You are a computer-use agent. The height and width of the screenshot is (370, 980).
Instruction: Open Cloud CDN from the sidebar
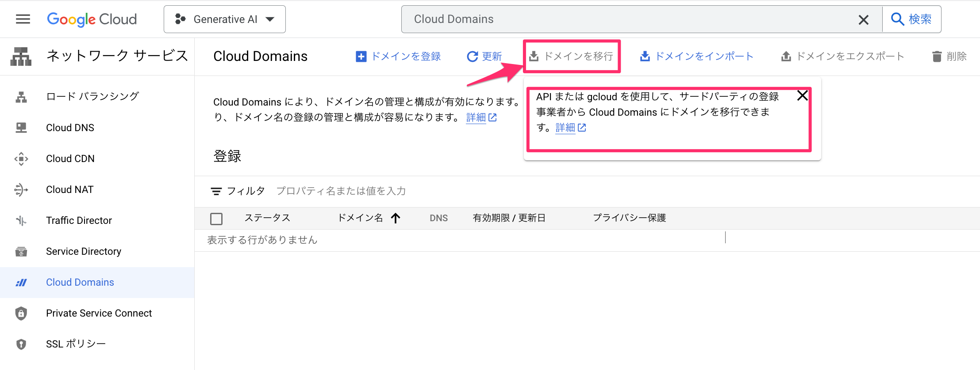coord(70,159)
